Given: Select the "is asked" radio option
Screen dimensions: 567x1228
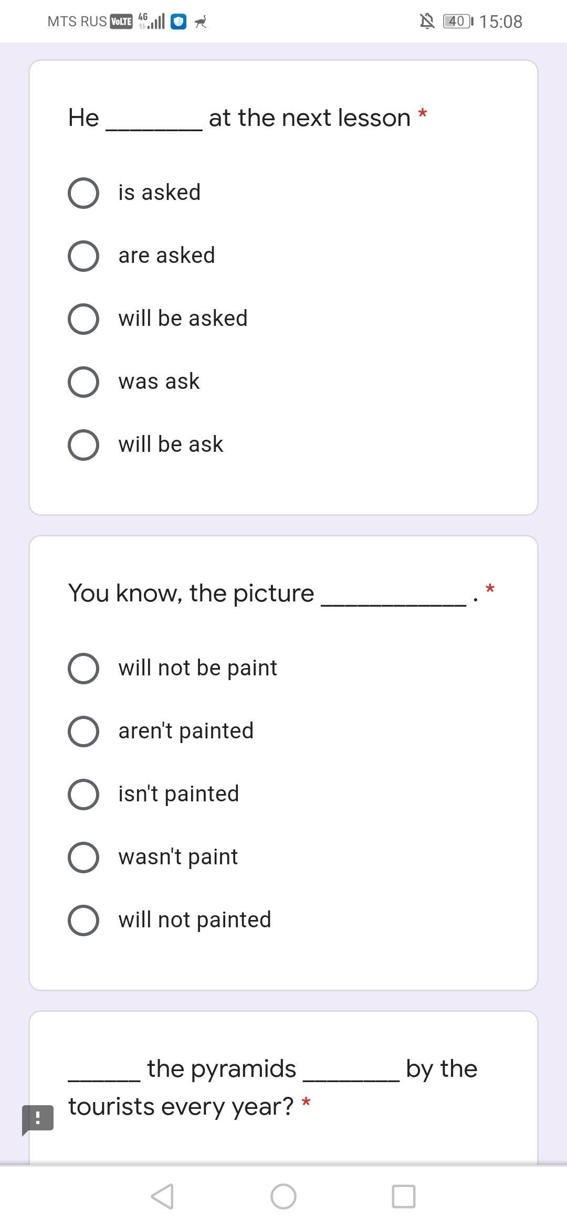Looking at the screenshot, I should click(83, 193).
